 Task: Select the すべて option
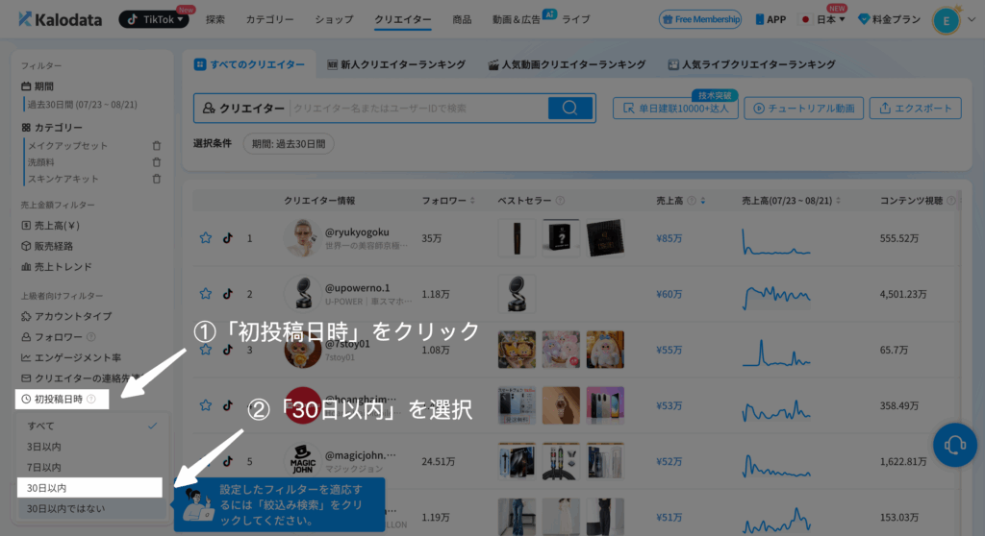(x=91, y=426)
